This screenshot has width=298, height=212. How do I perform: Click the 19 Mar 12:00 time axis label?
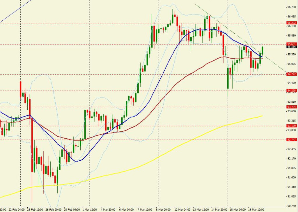[x=256, y=209]
